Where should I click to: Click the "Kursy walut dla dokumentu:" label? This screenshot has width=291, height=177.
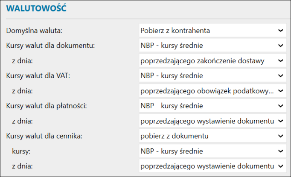[x=50, y=45]
